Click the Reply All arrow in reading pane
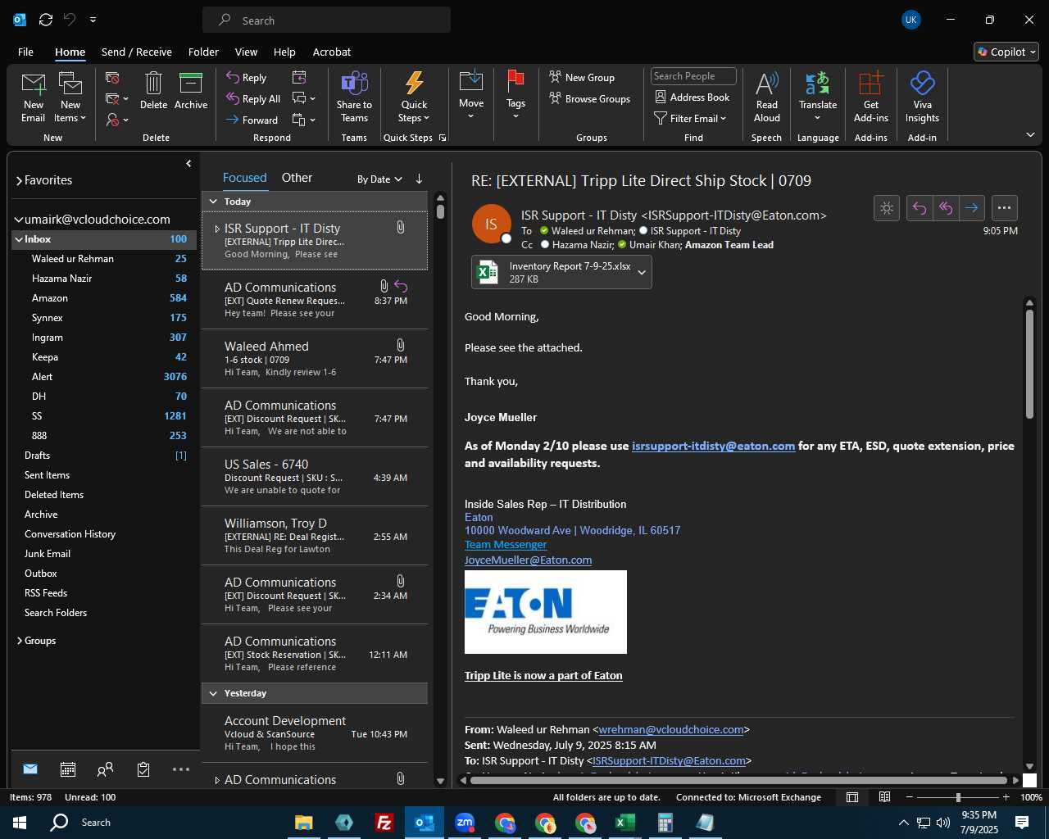Image resolution: width=1049 pixels, height=839 pixels. tap(946, 208)
